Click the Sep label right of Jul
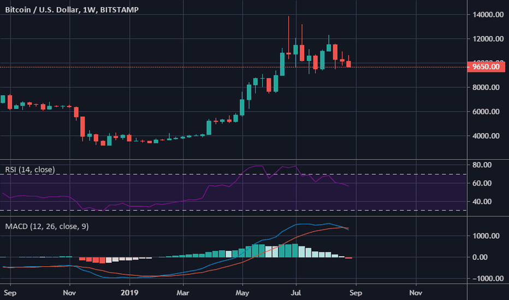Screen dimensions: 509x300 [356, 293]
